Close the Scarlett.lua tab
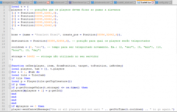Screen dimensions: 177x112 pos(152,2)
